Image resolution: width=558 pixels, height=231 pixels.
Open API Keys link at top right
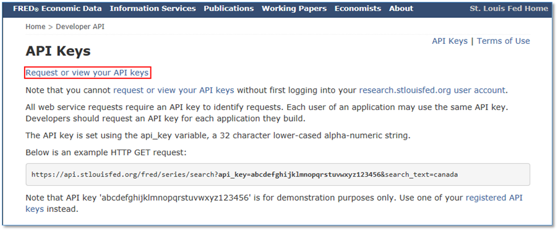(x=450, y=41)
